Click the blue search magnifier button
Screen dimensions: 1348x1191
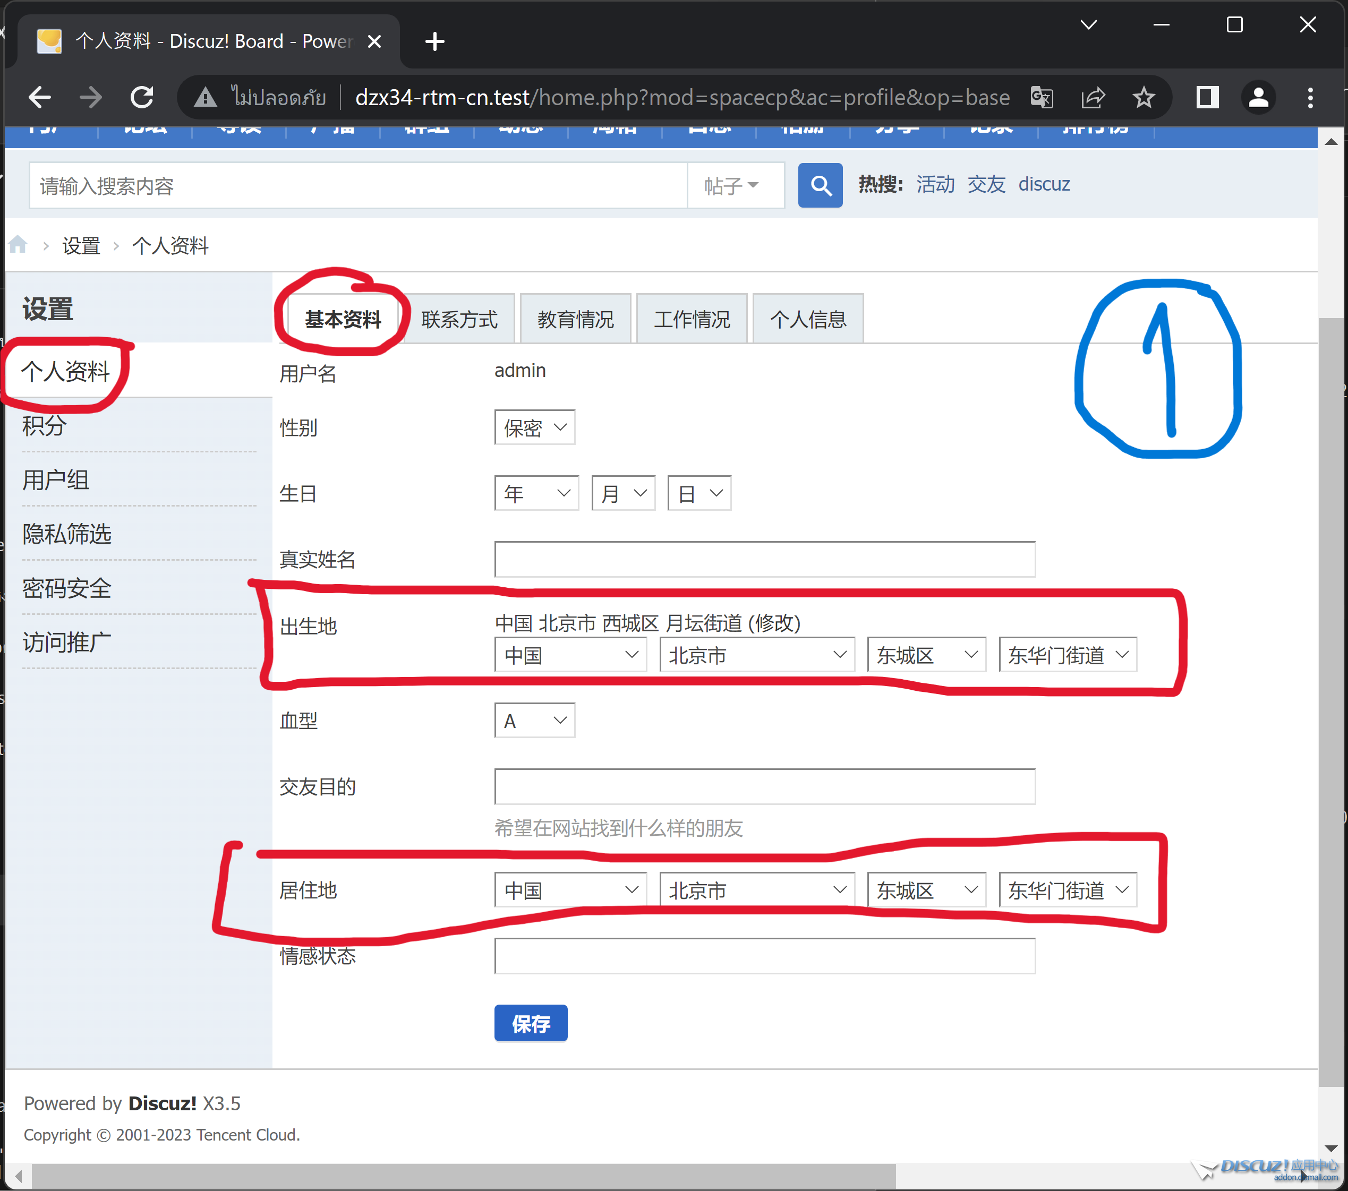[820, 185]
